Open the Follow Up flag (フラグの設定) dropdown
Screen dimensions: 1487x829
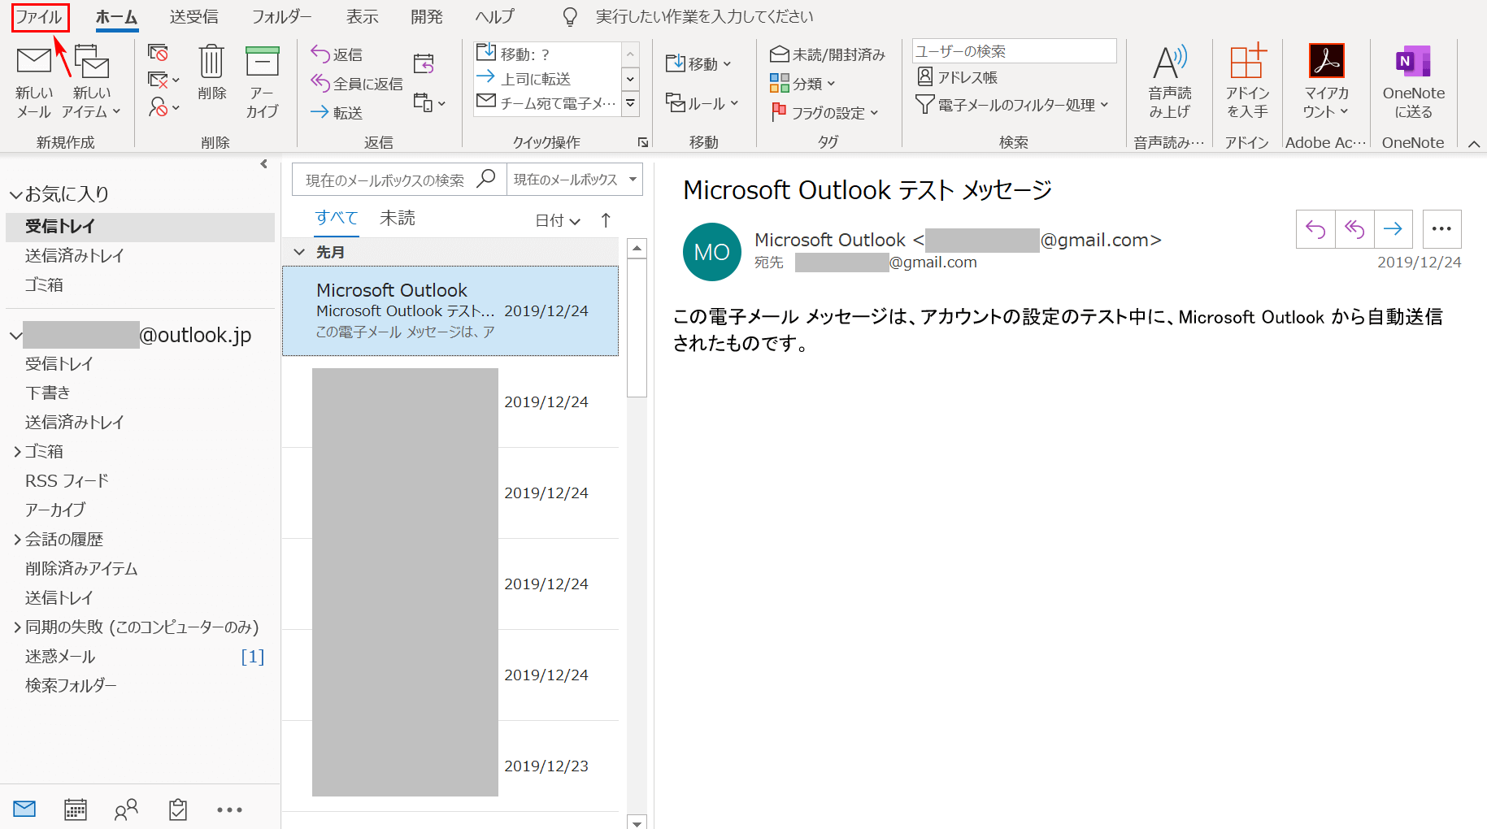click(x=824, y=112)
